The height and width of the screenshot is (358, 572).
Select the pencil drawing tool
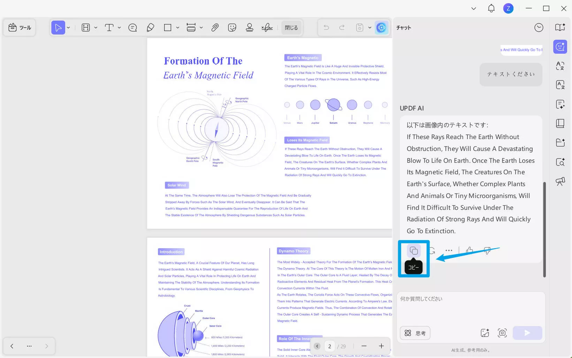pos(150,28)
